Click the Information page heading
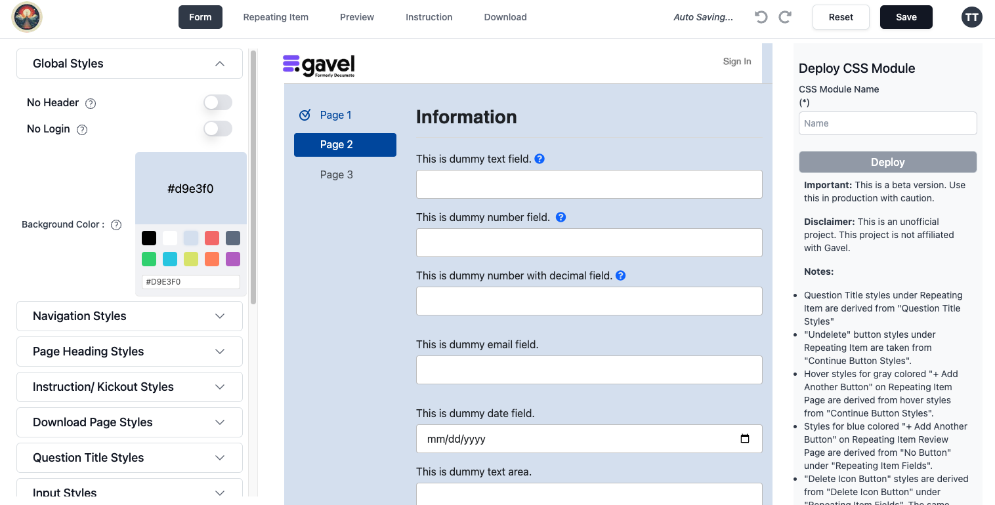The height and width of the screenshot is (505, 995). tap(467, 117)
